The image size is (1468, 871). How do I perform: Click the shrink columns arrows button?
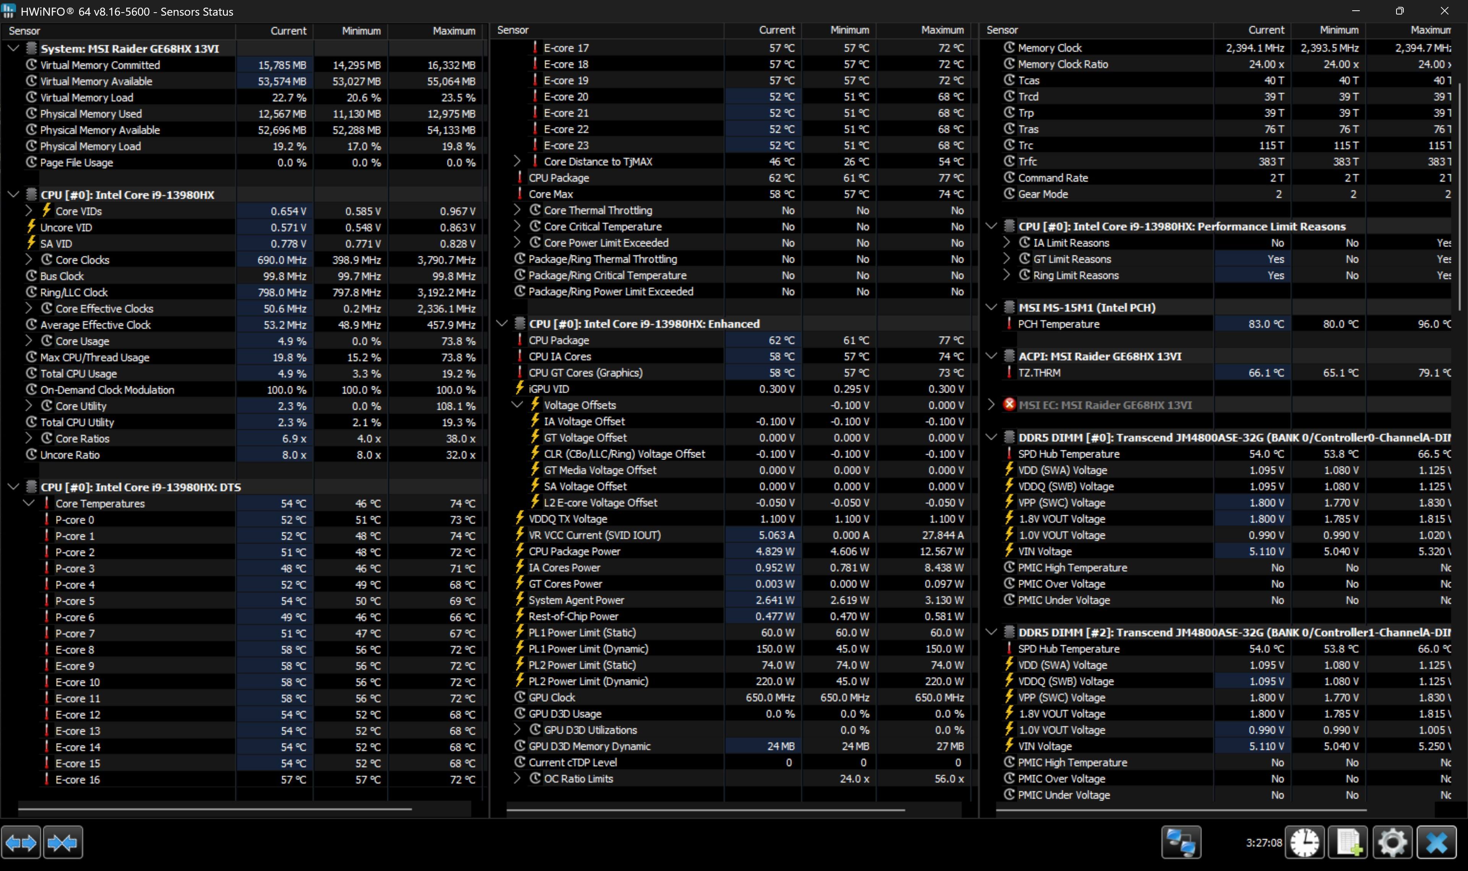(x=63, y=843)
